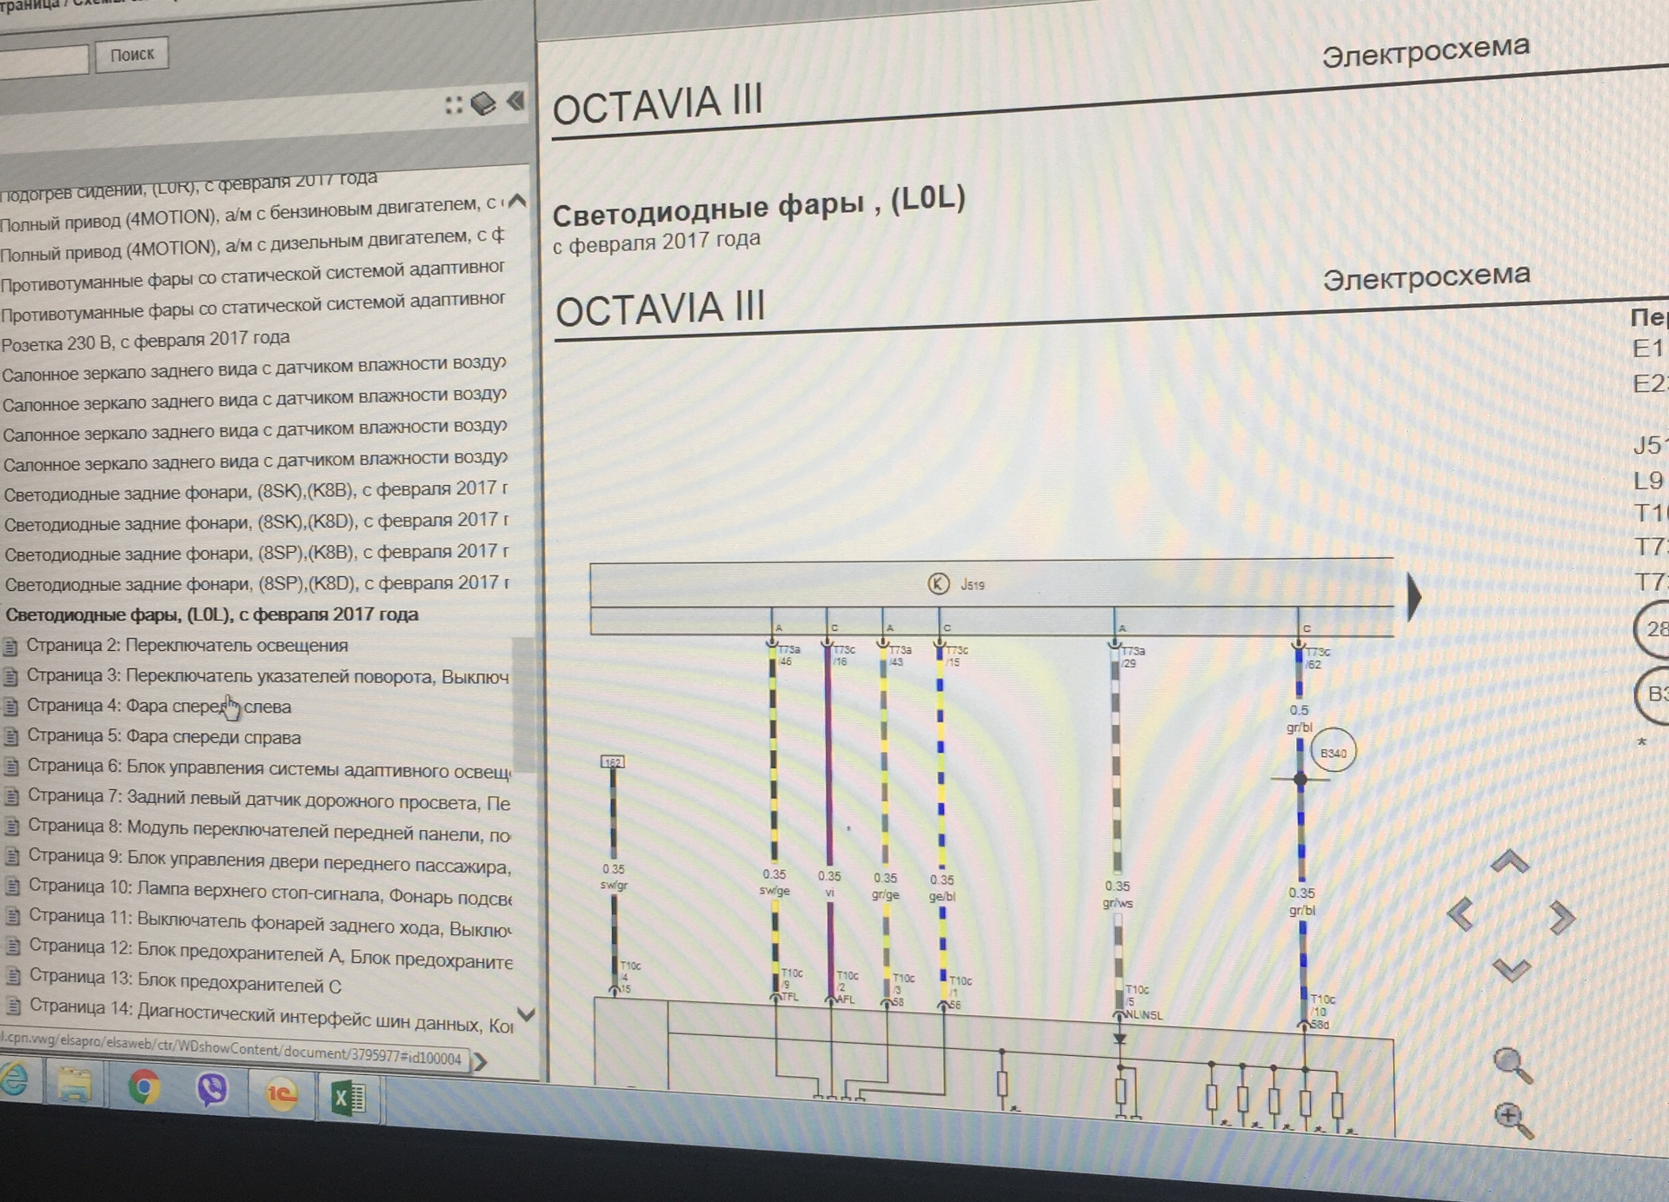Open File Explorer from taskbar
The height and width of the screenshot is (1202, 1669).
point(74,1086)
